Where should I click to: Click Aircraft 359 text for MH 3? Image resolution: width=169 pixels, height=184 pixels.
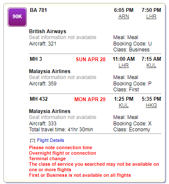[x=43, y=84]
